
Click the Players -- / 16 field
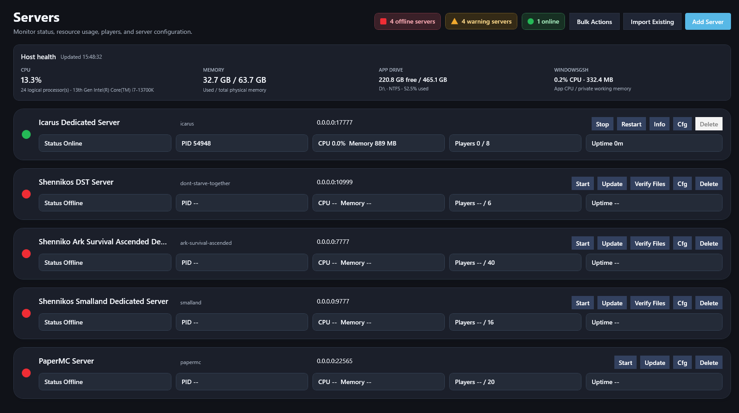point(515,322)
